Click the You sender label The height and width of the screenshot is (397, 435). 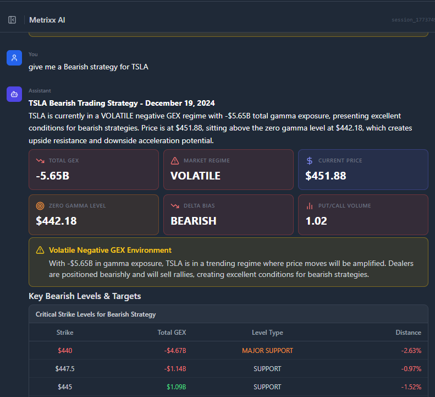33,55
